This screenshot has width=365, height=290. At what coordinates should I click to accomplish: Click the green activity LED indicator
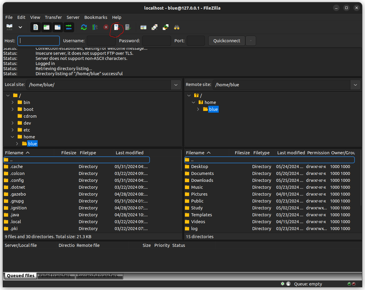[349, 284]
